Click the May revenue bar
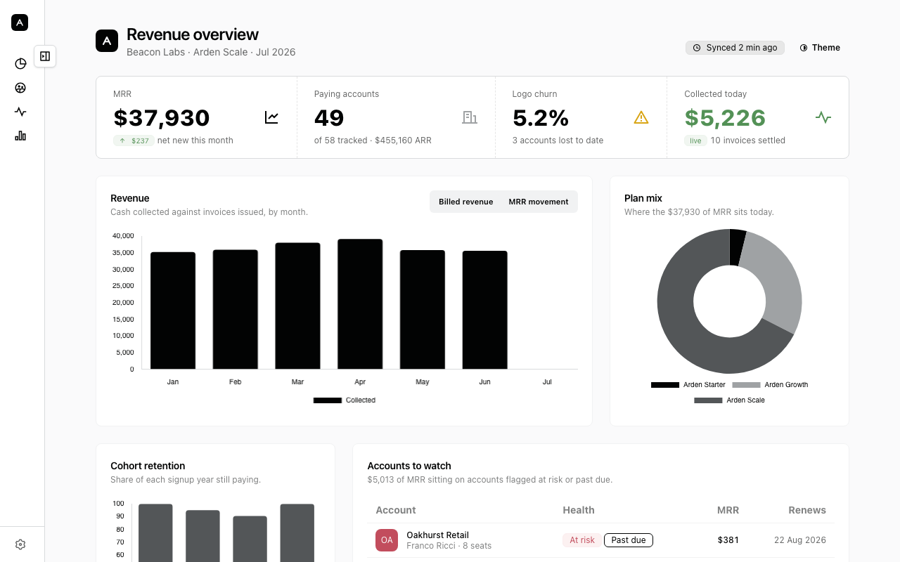 click(x=423, y=309)
